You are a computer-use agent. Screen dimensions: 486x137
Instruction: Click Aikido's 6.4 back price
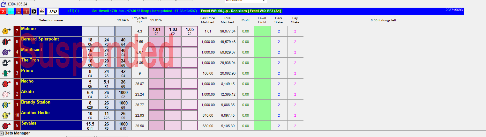(90, 94)
